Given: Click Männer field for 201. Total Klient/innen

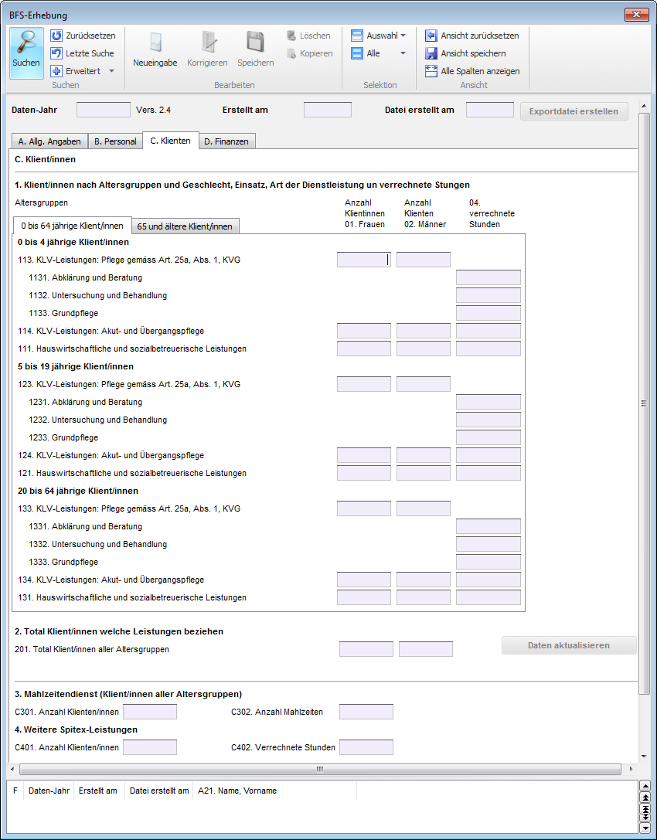Looking at the screenshot, I should [x=425, y=649].
